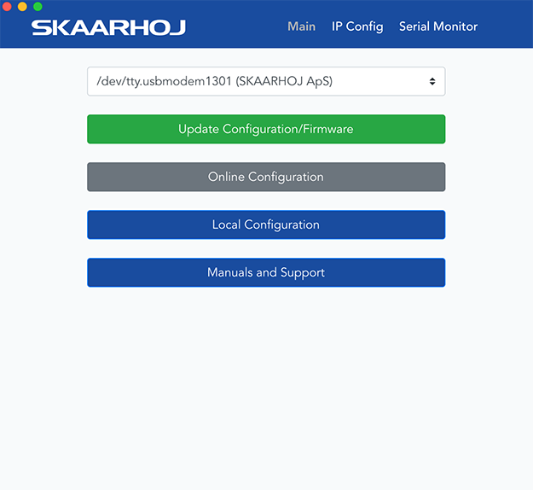Viewport: 533px width, 490px height.
Task: Open support manuals from the bottom blue button
Action: (265, 272)
